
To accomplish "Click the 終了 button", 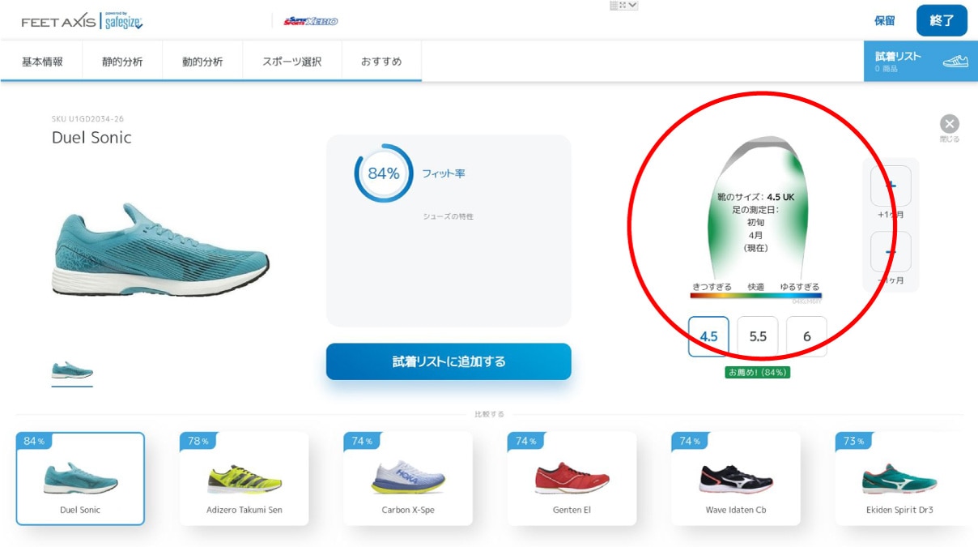I will coord(942,21).
